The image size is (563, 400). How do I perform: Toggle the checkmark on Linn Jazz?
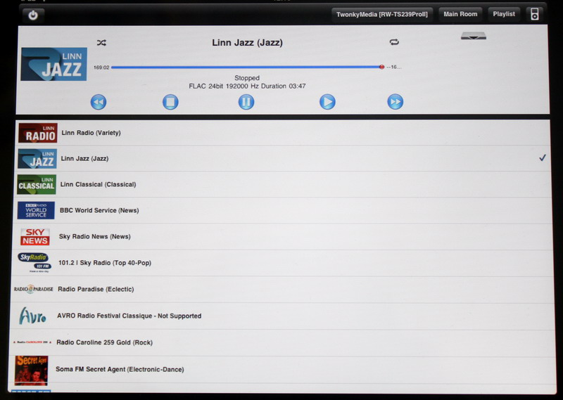[542, 158]
